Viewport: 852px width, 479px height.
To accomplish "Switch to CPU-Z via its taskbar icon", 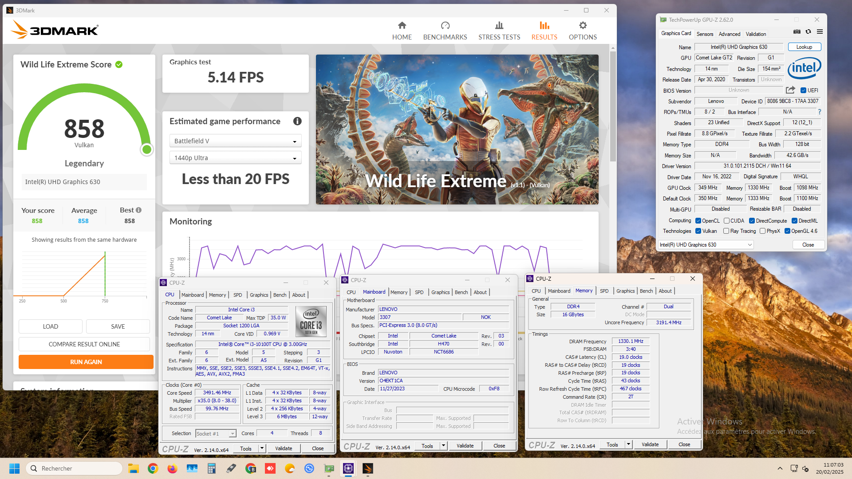I will 348,468.
